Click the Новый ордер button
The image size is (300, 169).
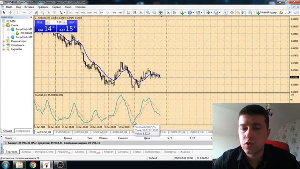click(x=266, y=13)
